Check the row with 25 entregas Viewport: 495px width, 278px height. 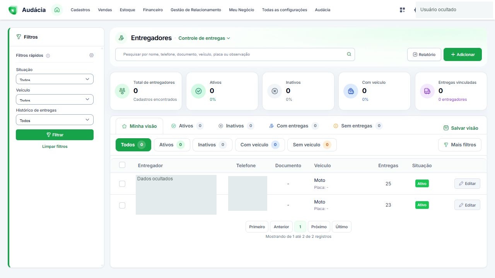(x=122, y=184)
